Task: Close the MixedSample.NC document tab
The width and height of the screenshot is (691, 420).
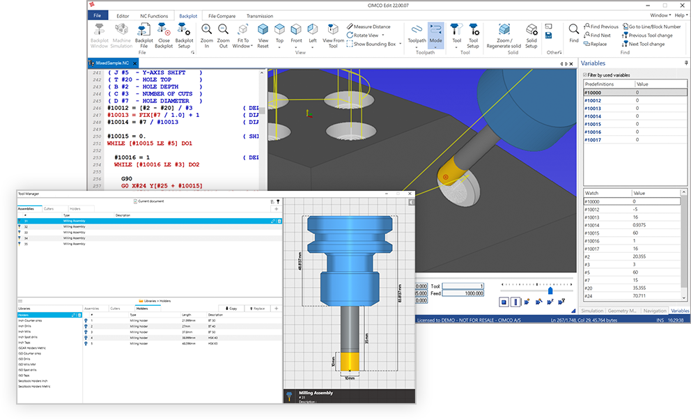Action: 135,63
